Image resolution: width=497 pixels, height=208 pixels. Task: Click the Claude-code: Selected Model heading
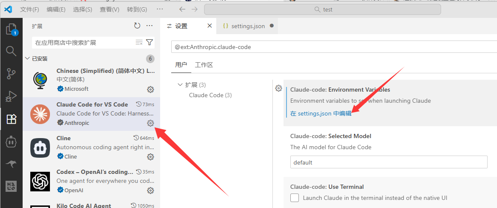coord(330,136)
